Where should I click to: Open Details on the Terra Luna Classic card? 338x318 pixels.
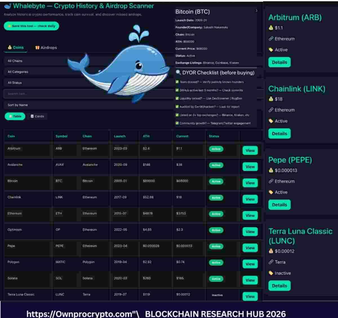pos(279,286)
